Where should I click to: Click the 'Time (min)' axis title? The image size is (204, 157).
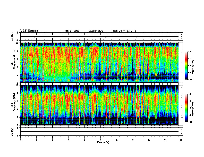[103, 142]
